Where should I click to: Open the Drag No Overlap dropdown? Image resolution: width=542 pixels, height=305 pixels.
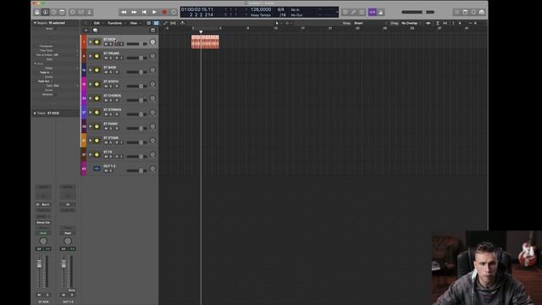pyautogui.click(x=411, y=23)
